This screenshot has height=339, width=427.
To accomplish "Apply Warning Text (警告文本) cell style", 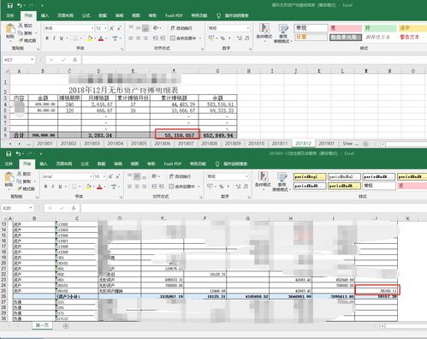I will (410, 37).
